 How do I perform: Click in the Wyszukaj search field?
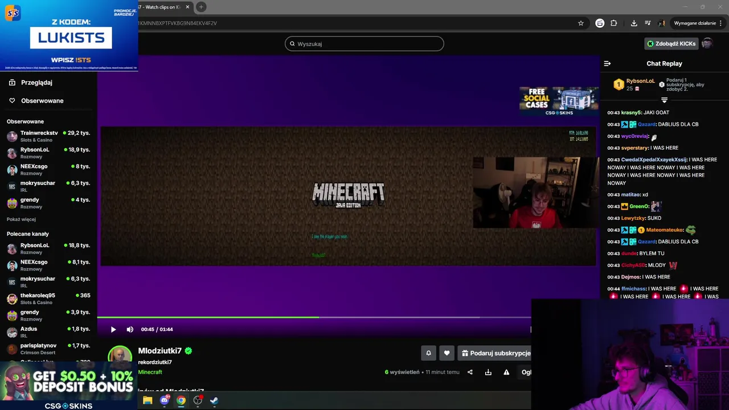click(364, 44)
